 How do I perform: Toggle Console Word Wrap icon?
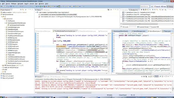(x=153, y=76)
